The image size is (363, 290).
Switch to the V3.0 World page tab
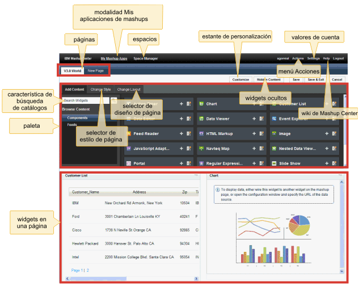73,70
